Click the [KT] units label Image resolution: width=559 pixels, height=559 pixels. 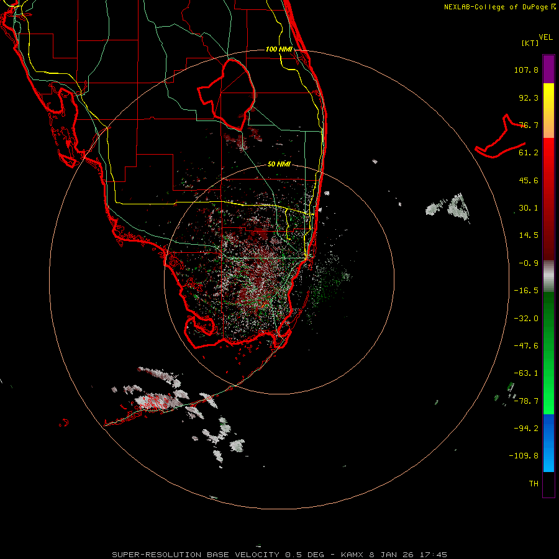530,43
